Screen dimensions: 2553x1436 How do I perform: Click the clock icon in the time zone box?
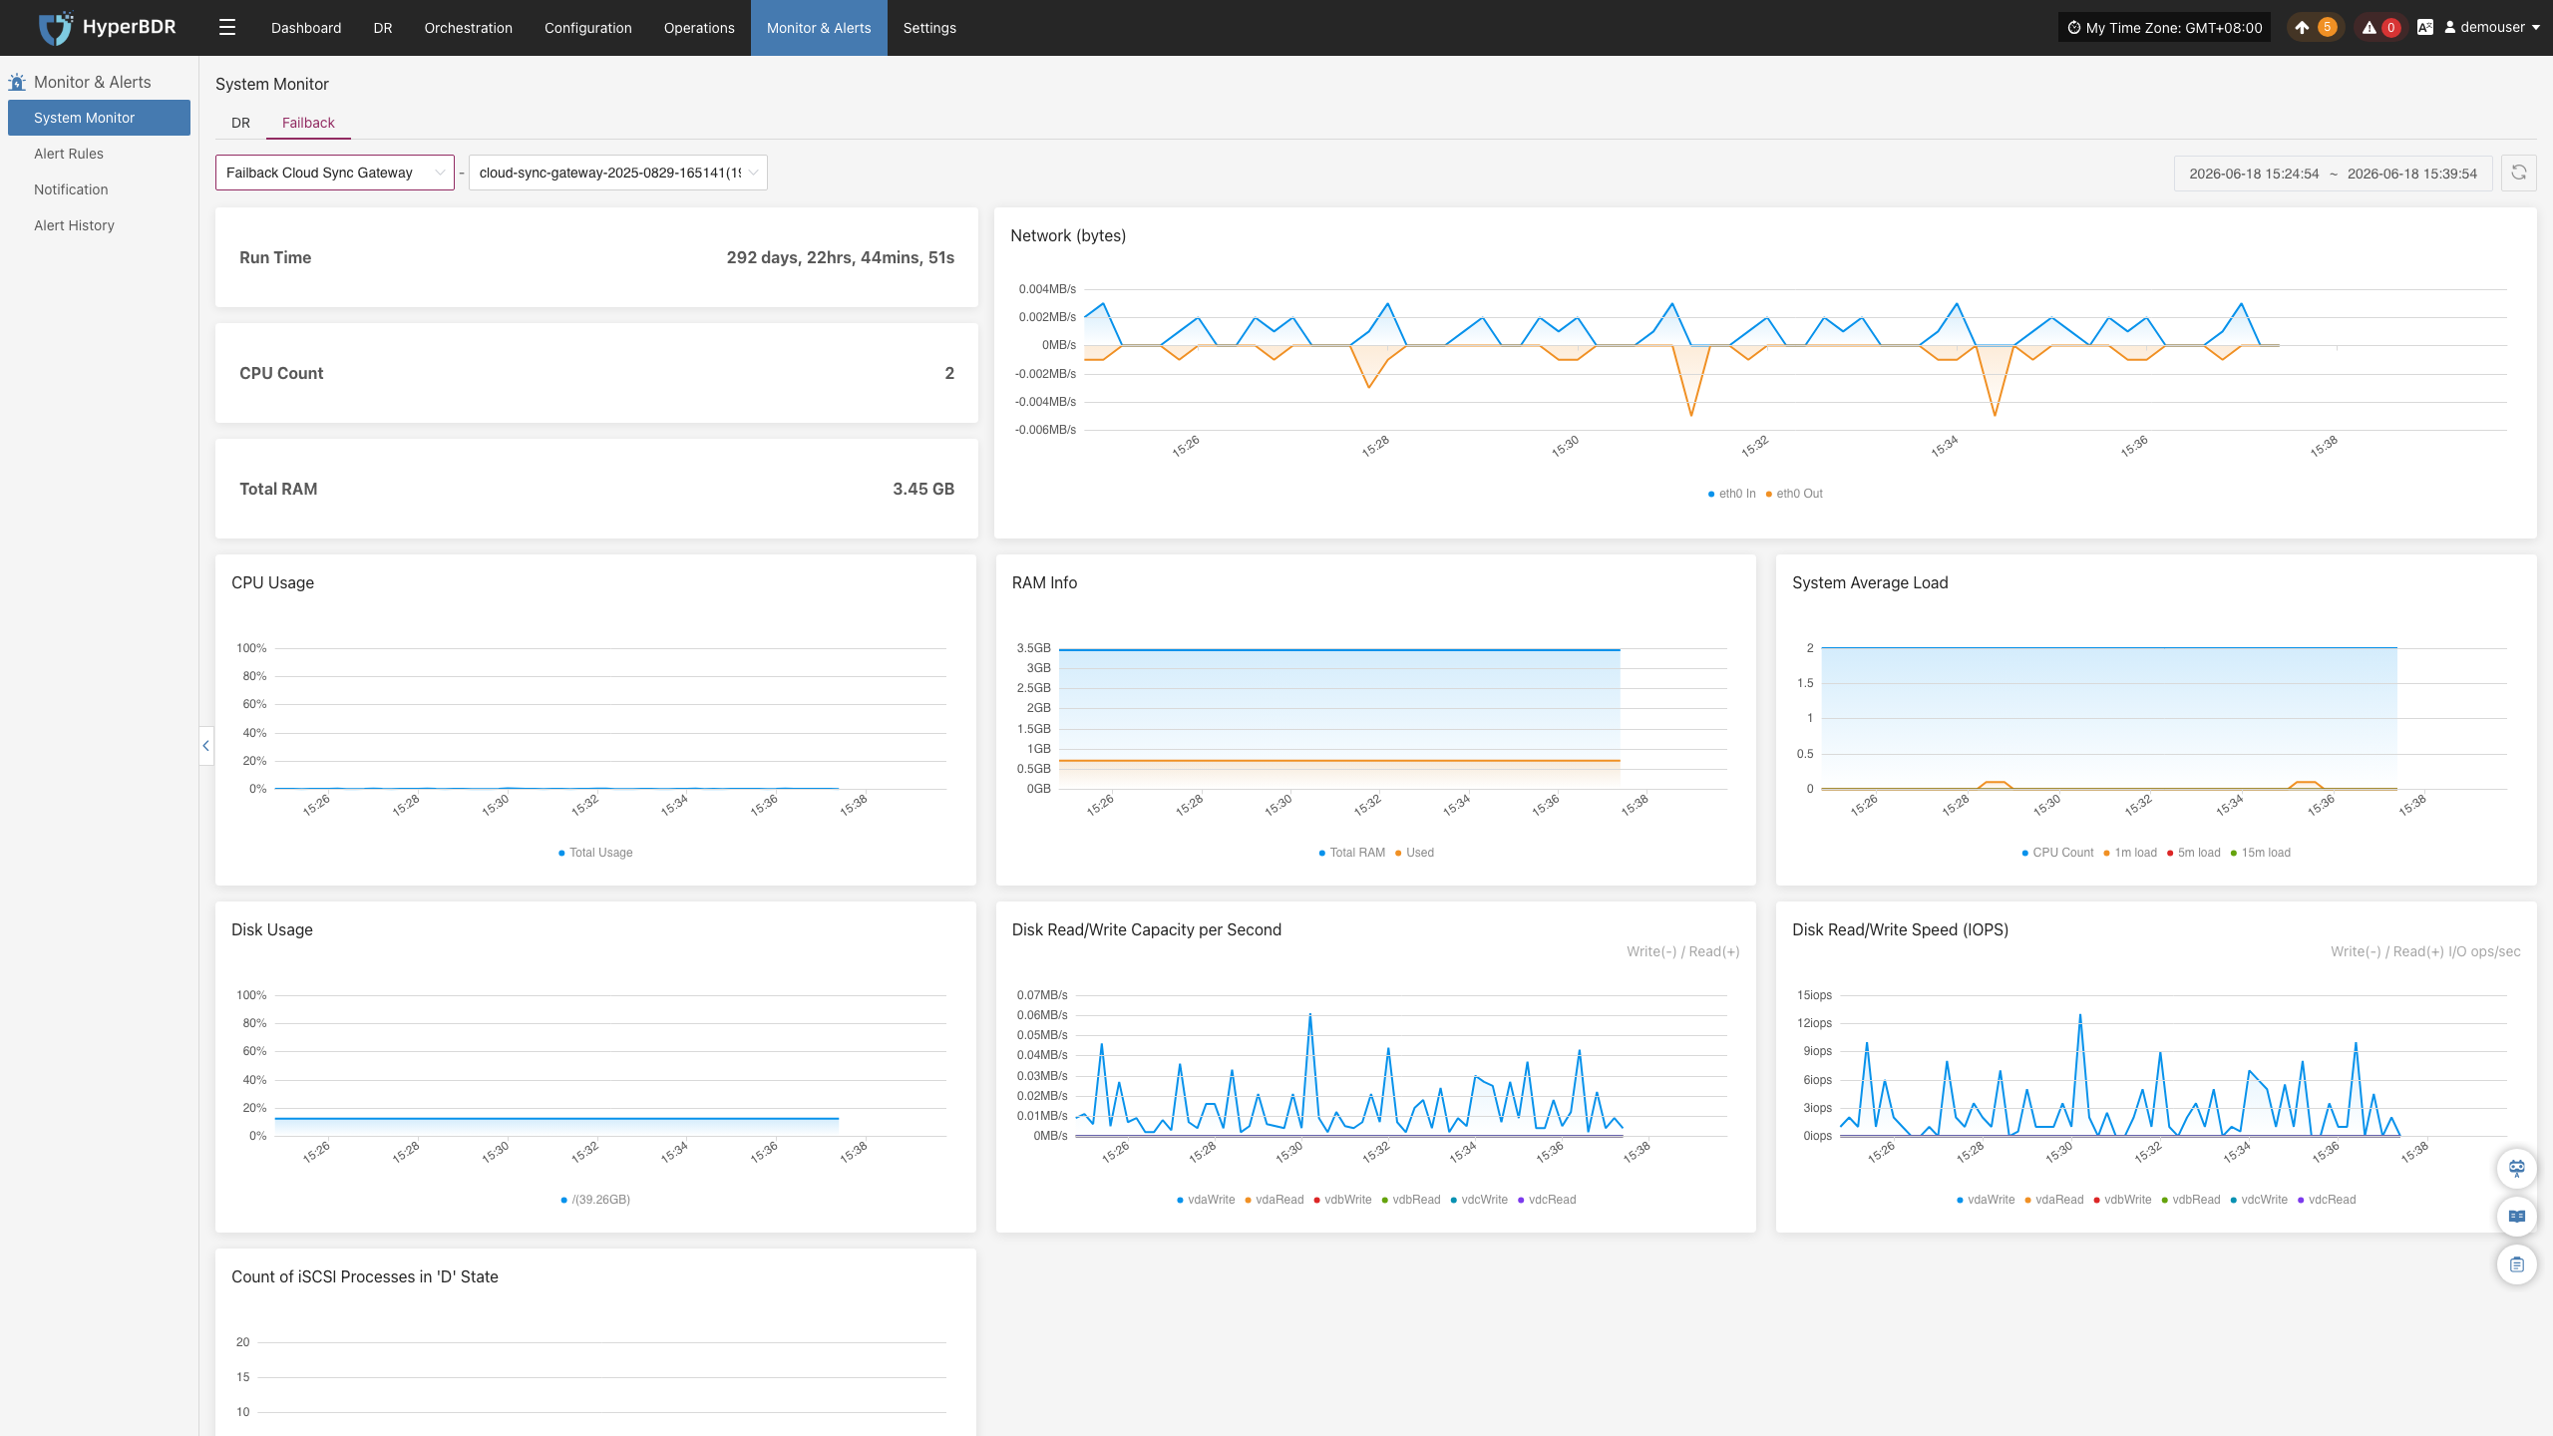point(2074,28)
